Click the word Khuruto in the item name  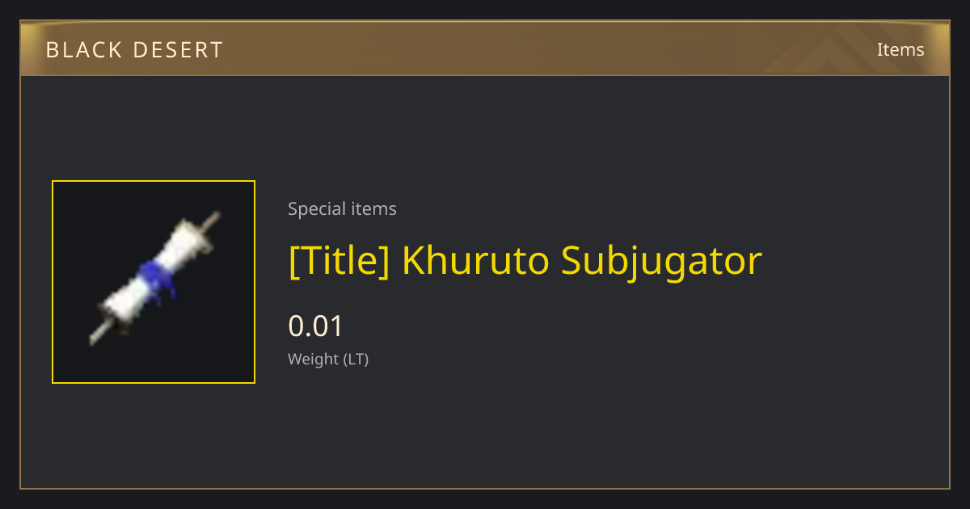[476, 260]
